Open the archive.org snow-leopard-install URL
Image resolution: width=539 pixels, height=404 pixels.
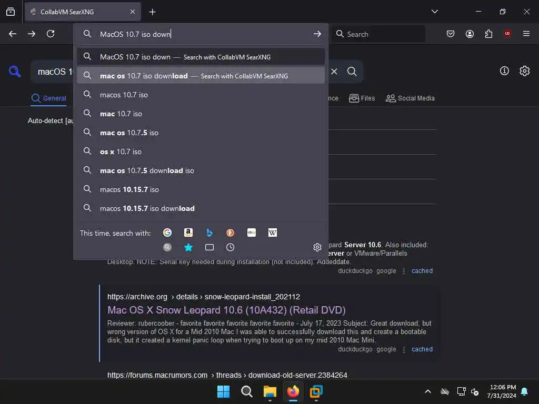point(204,297)
